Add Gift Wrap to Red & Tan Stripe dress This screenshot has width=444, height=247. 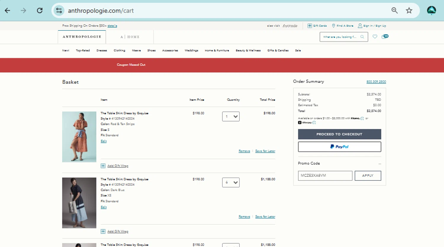[x=118, y=166]
